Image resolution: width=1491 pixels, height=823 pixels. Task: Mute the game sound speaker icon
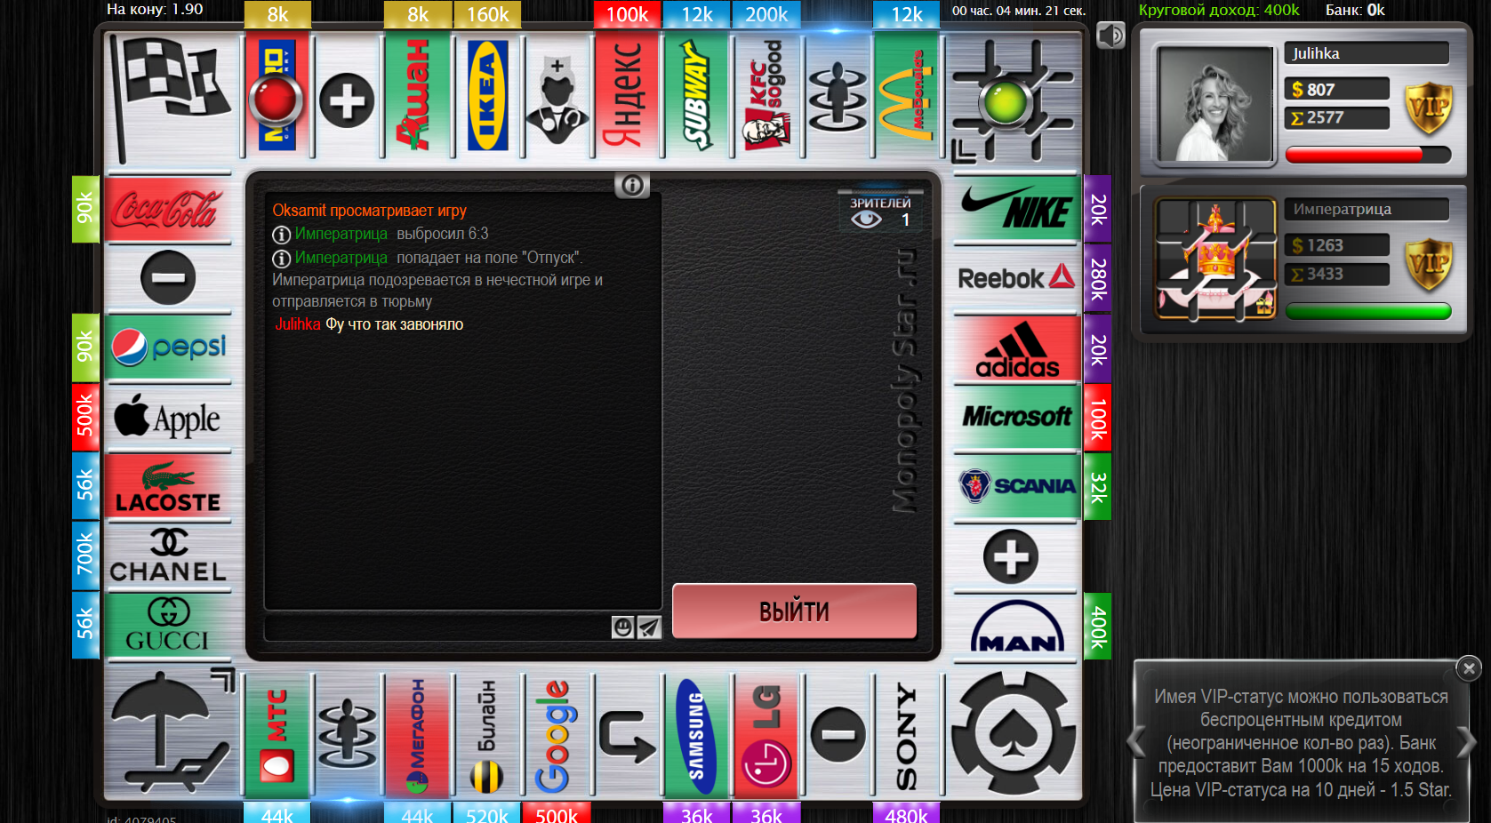pyautogui.click(x=1110, y=36)
